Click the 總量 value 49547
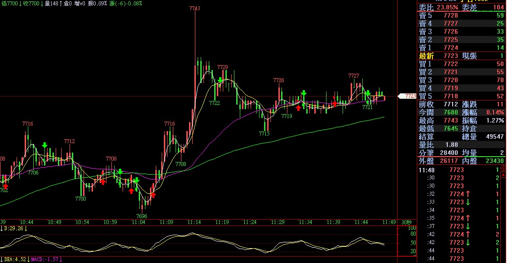Image resolution: width=507 pixels, height=263 pixels. [x=495, y=137]
